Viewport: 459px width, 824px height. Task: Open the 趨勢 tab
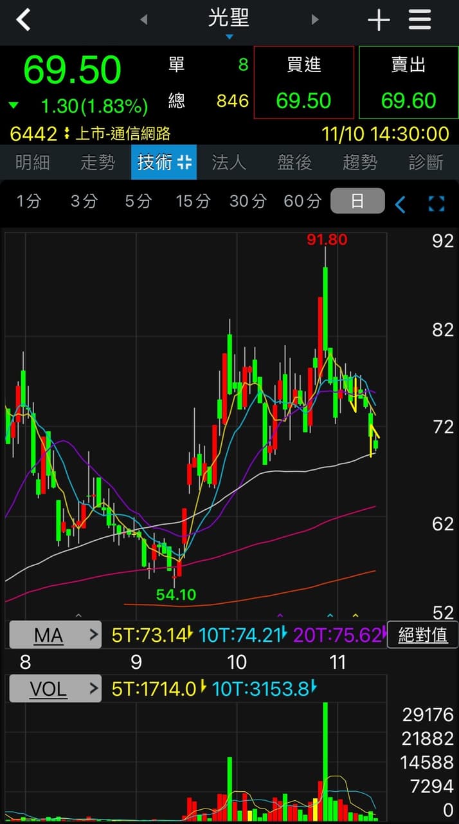361,162
